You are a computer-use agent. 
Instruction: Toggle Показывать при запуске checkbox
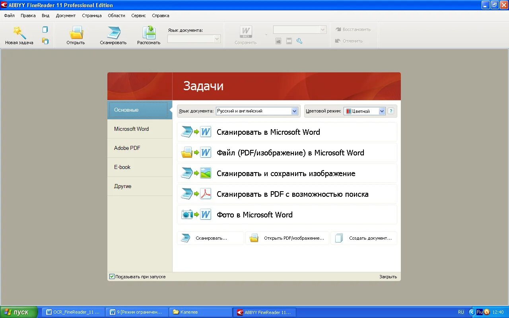coord(112,276)
